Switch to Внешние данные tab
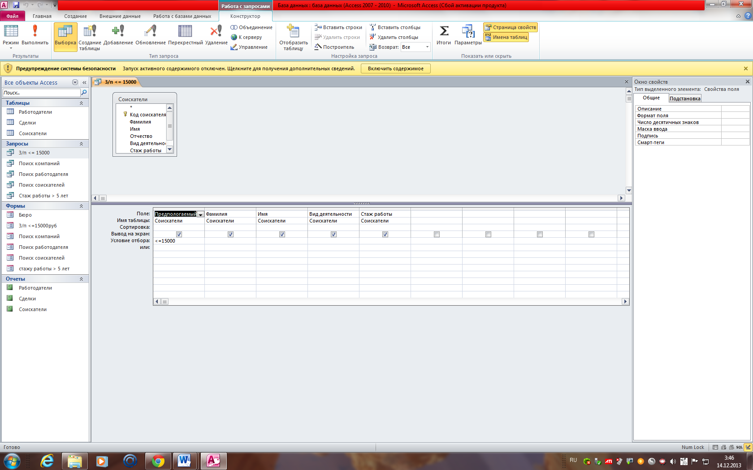Screen dimensions: 753x470 point(120,16)
